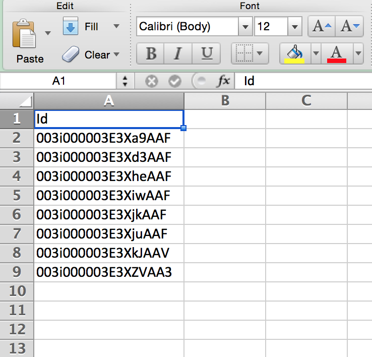This screenshot has height=357, width=372.
Task: Apply yellow fill color bucket
Action: (x=295, y=53)
